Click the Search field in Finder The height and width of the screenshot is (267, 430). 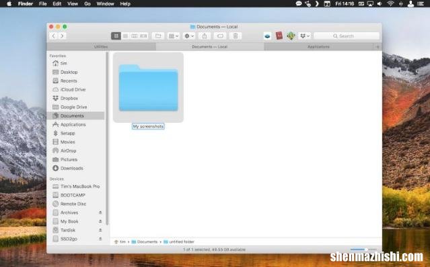[x=347, y=36]
